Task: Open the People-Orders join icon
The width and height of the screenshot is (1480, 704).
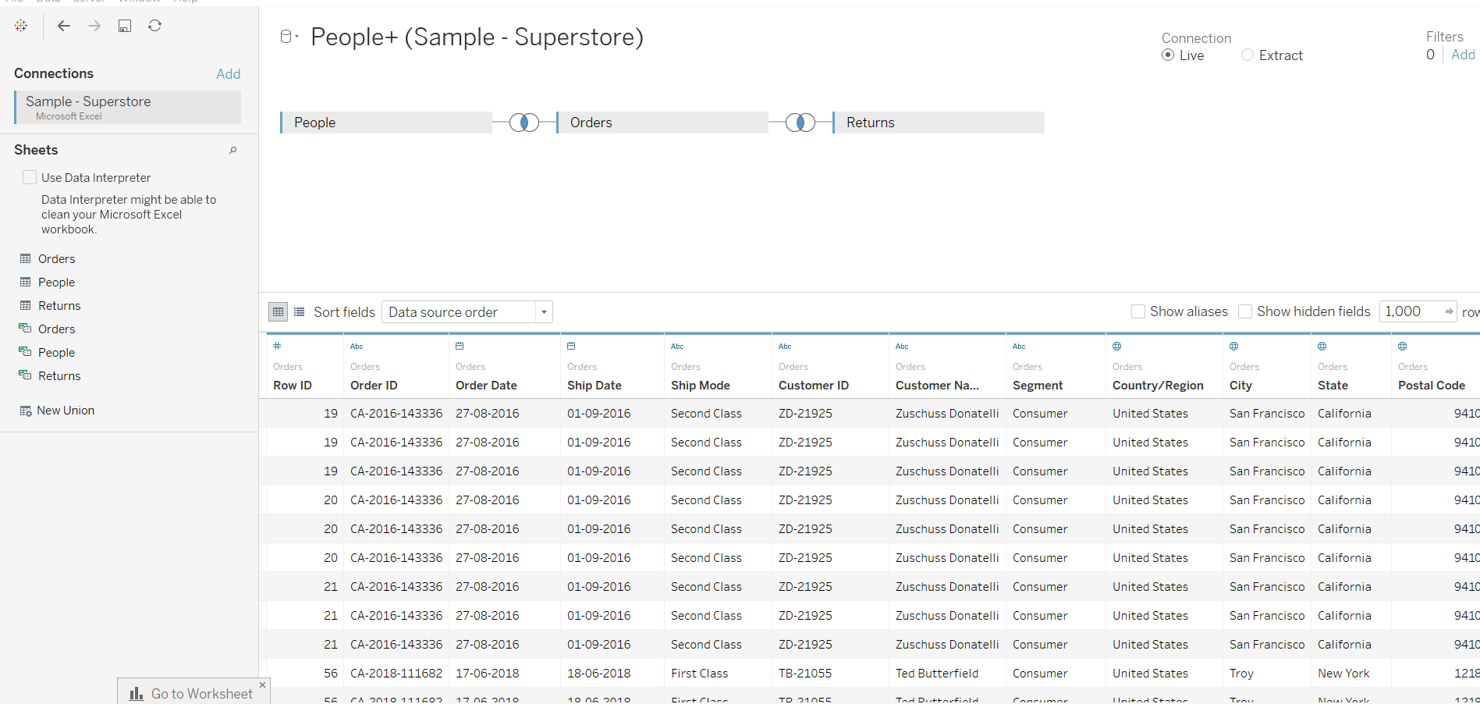Action: (x=524, y=123)
